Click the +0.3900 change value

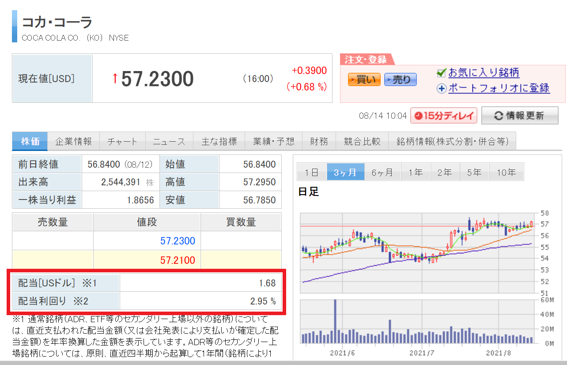click(x=309, y=71)
